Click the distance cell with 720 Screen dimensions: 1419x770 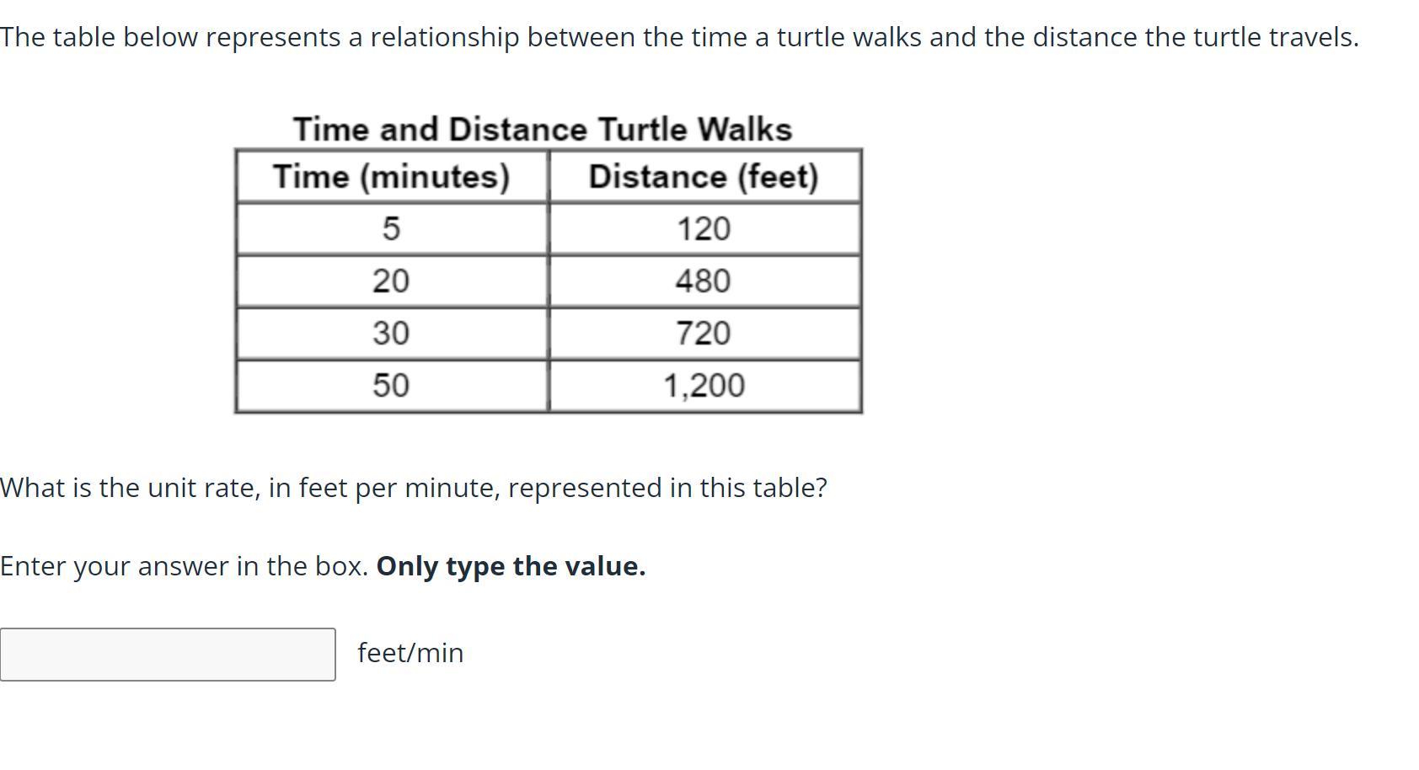pos(704,334)
